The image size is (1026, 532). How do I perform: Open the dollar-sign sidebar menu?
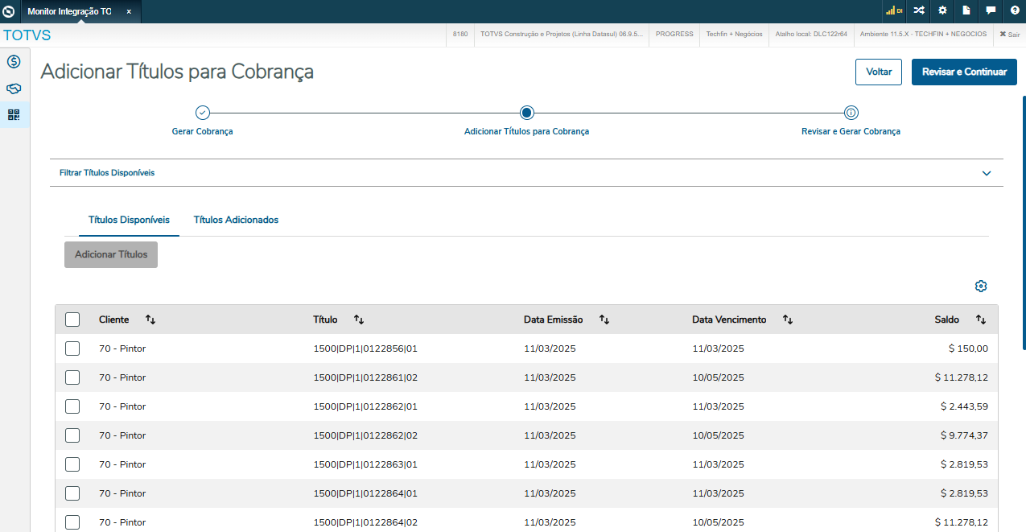[14, 61]
